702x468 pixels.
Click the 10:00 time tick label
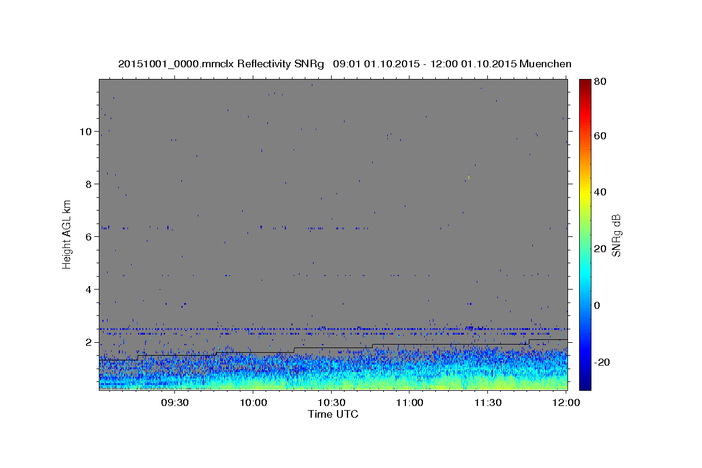253,402
